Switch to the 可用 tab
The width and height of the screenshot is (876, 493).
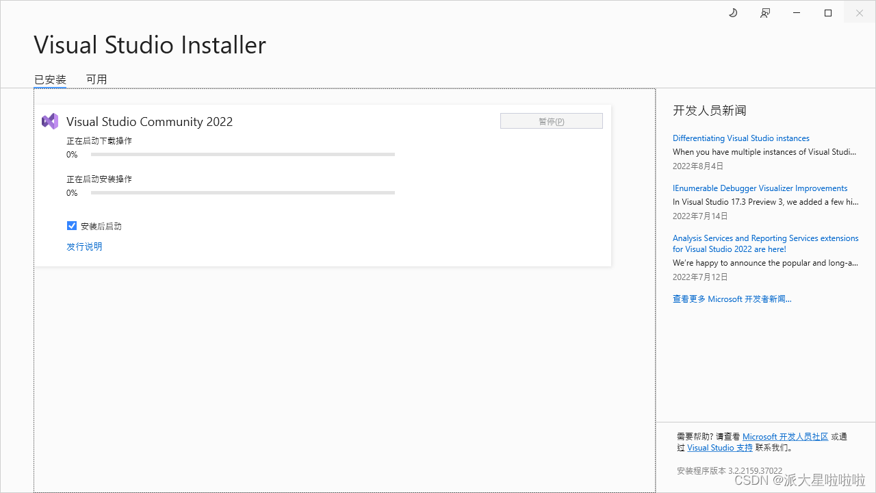[x=96, y=79]
